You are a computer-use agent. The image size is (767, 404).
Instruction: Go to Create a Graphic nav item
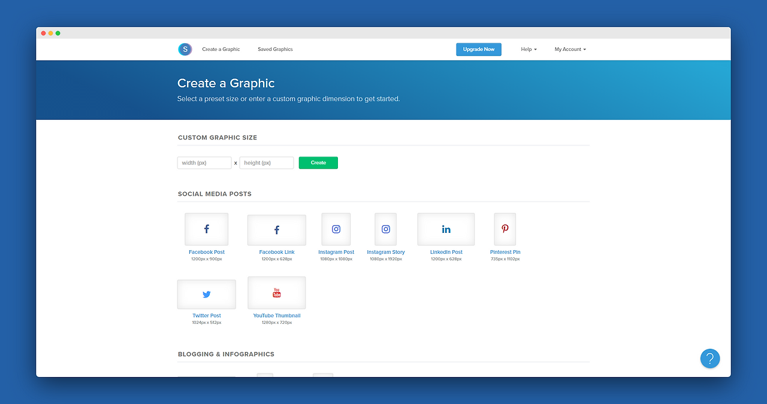(221, 49)
